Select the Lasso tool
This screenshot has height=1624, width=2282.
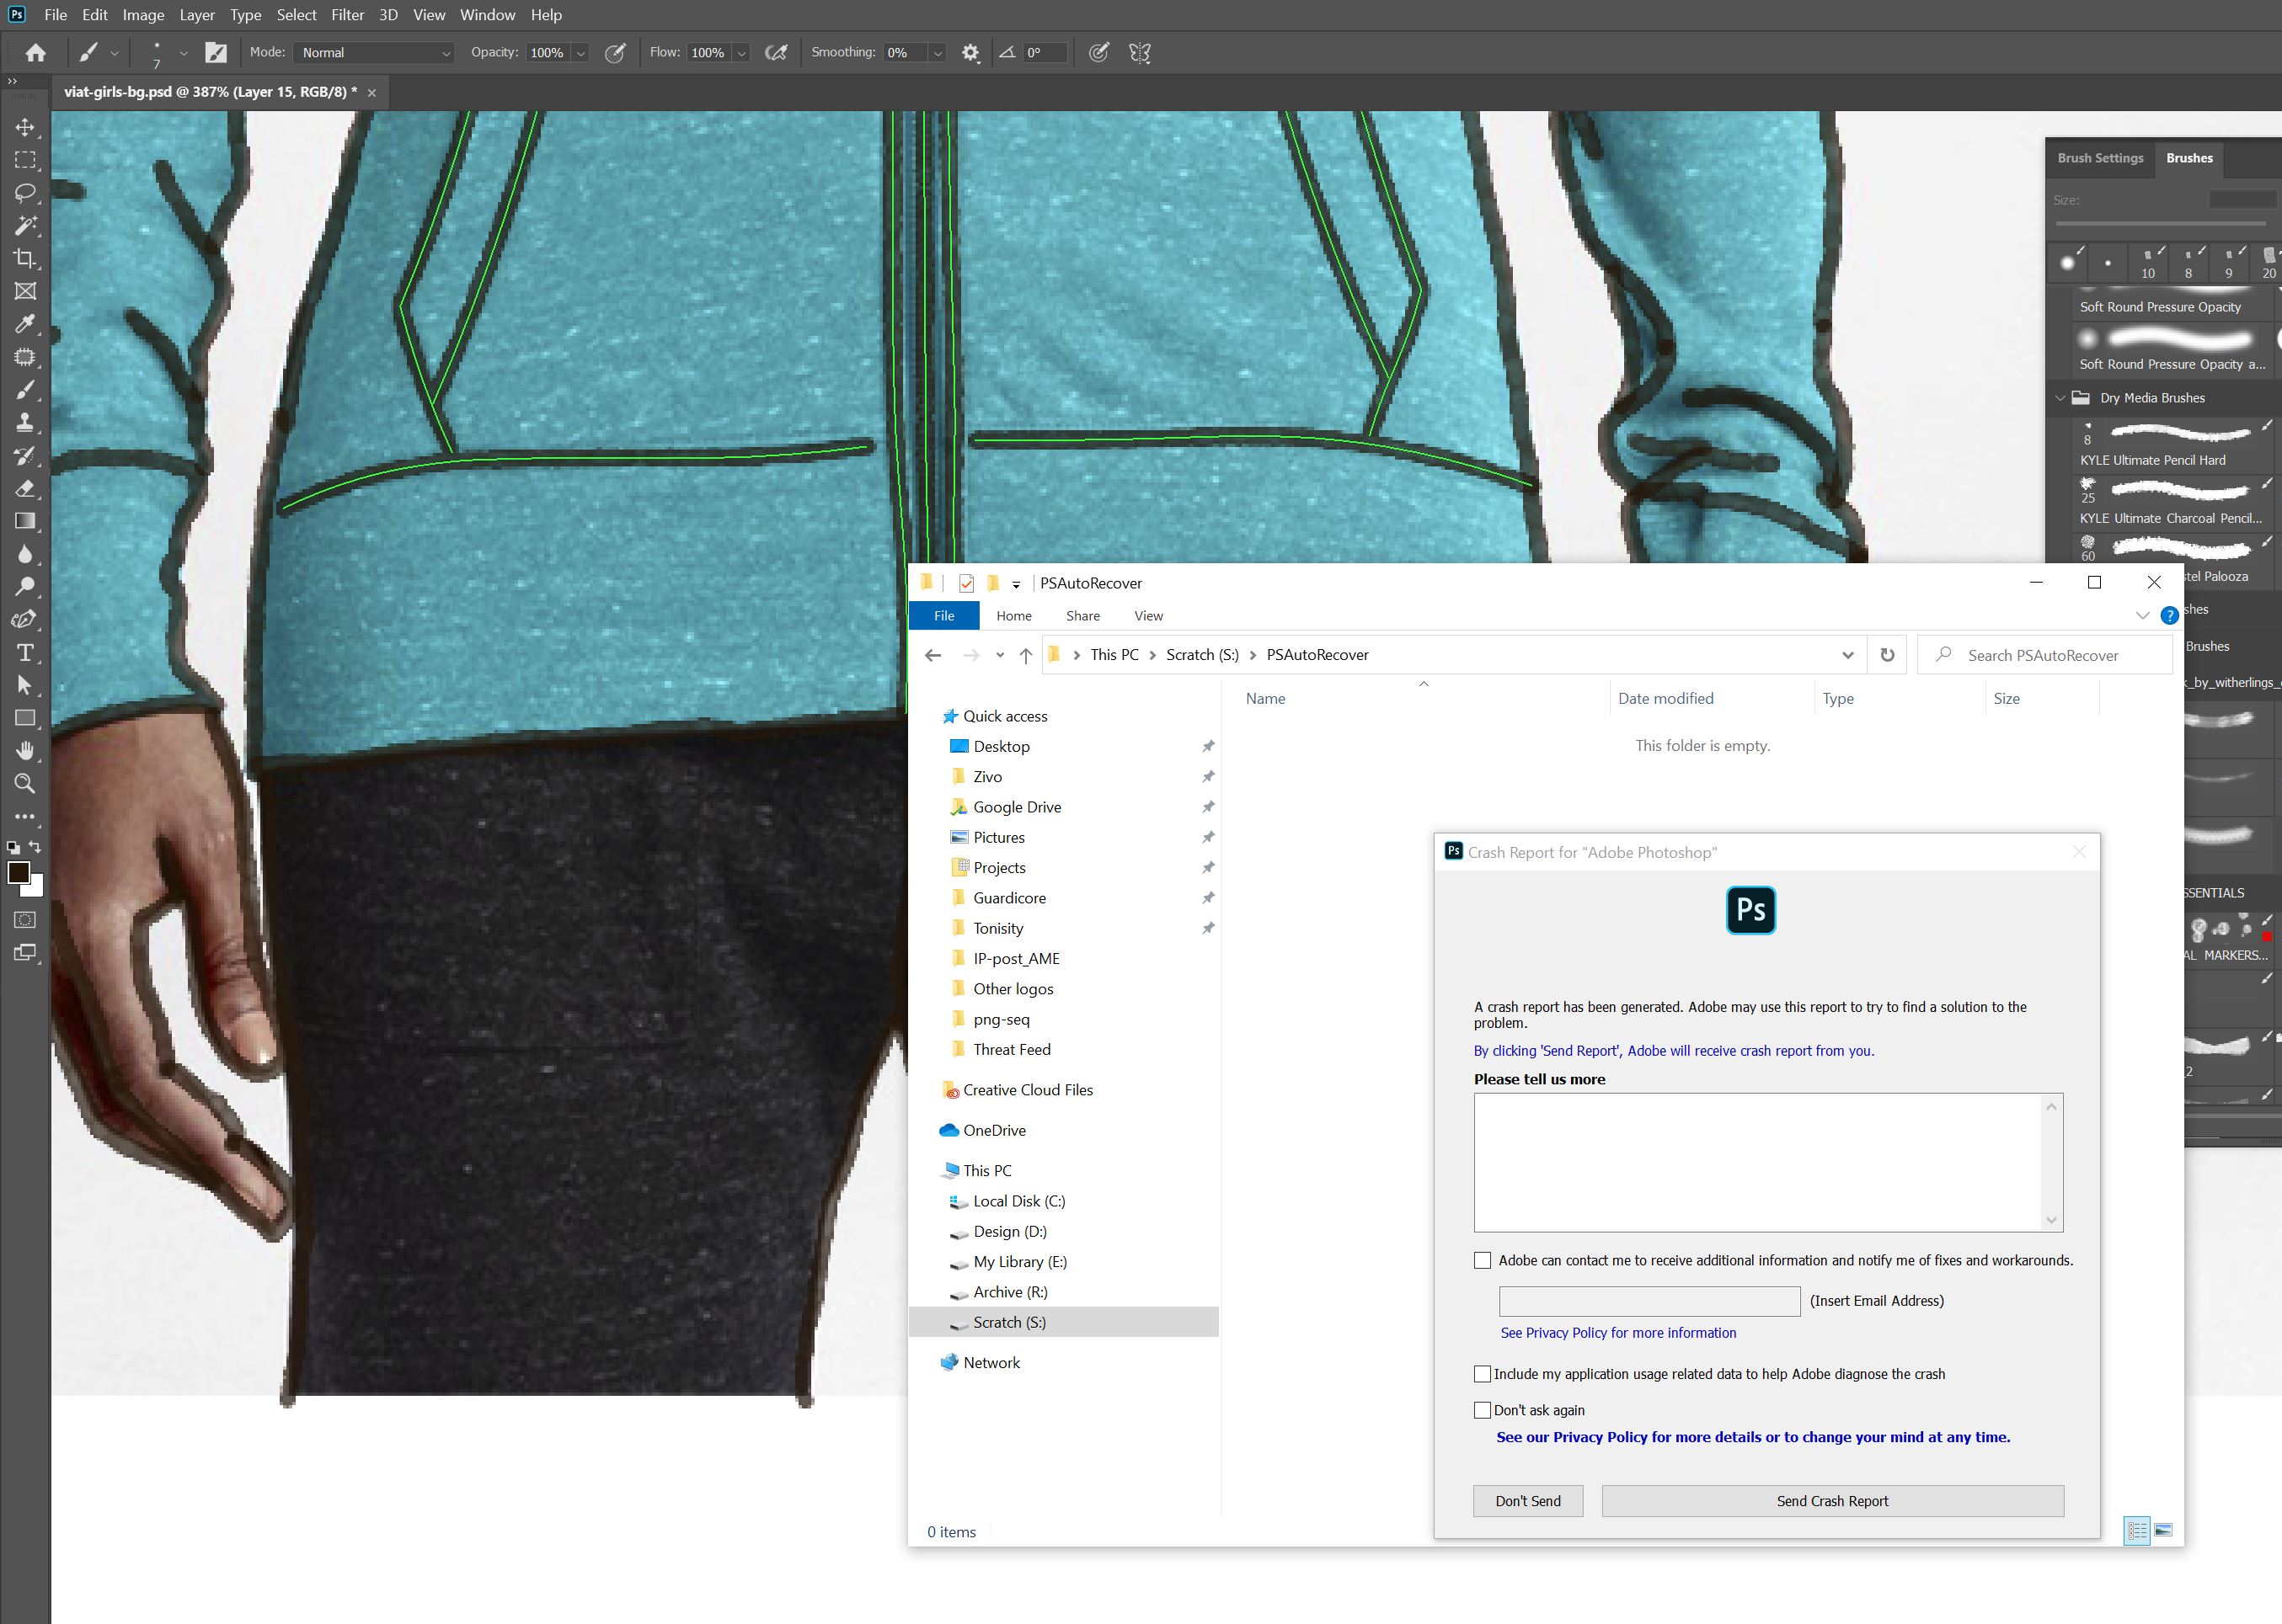coord(25,193)
